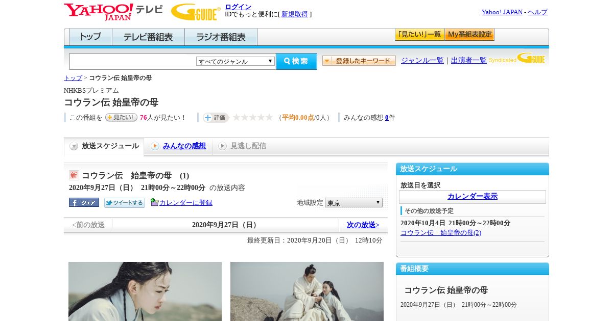Viewport: 613px width, 321px height.
Task: Open 出演者一覧 link
Action: click(469, 61)
